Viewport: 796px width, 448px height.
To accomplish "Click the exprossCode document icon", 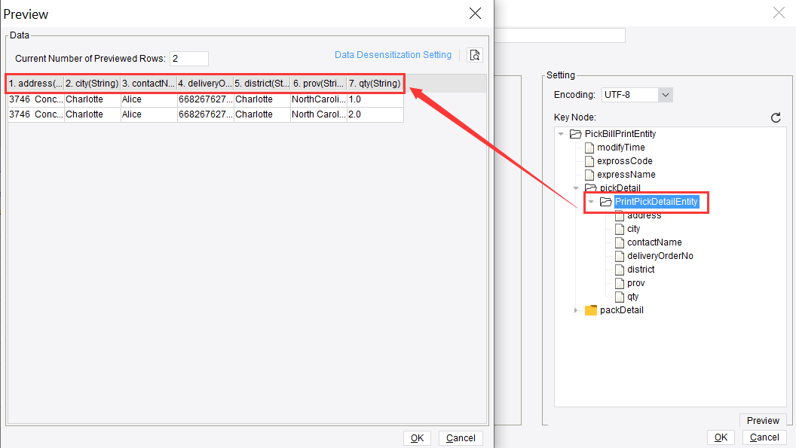I will (x=589, y=160).
